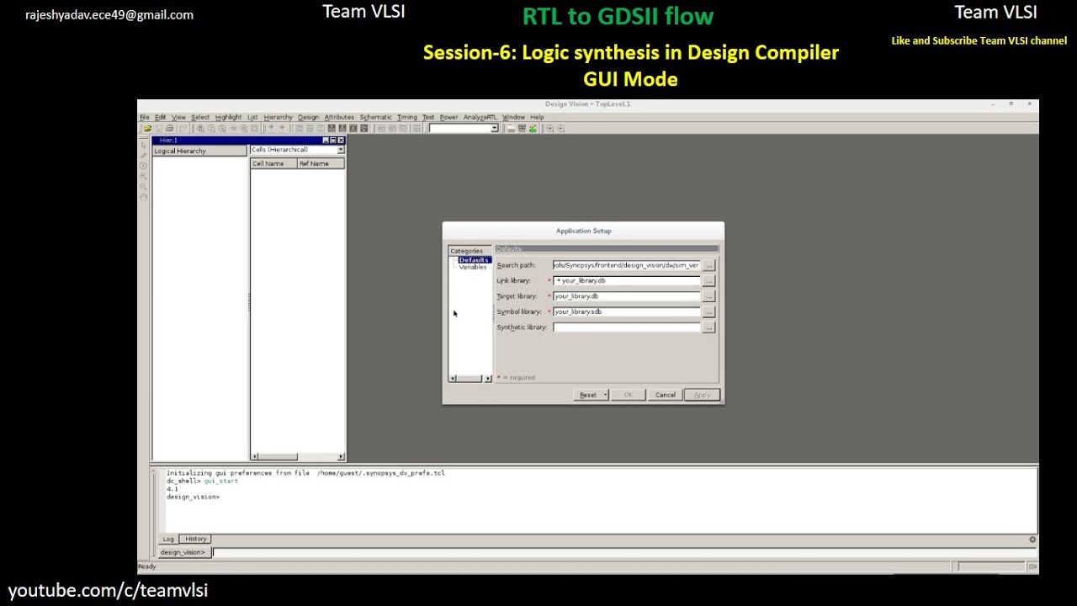Viewport: 1077px width, 606px height.
Task: Click the open folder icon in the toolbar
Action: (147, 129)
